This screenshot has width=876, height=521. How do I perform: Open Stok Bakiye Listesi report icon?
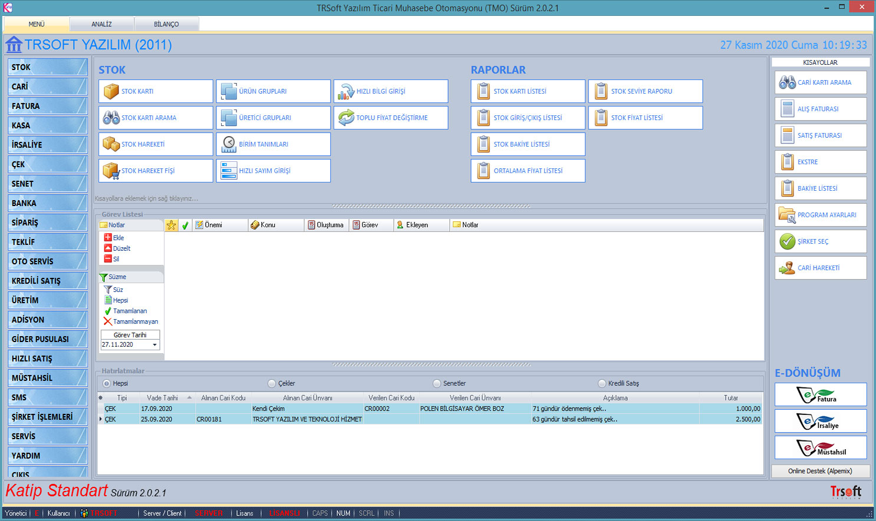click(483, 144)
